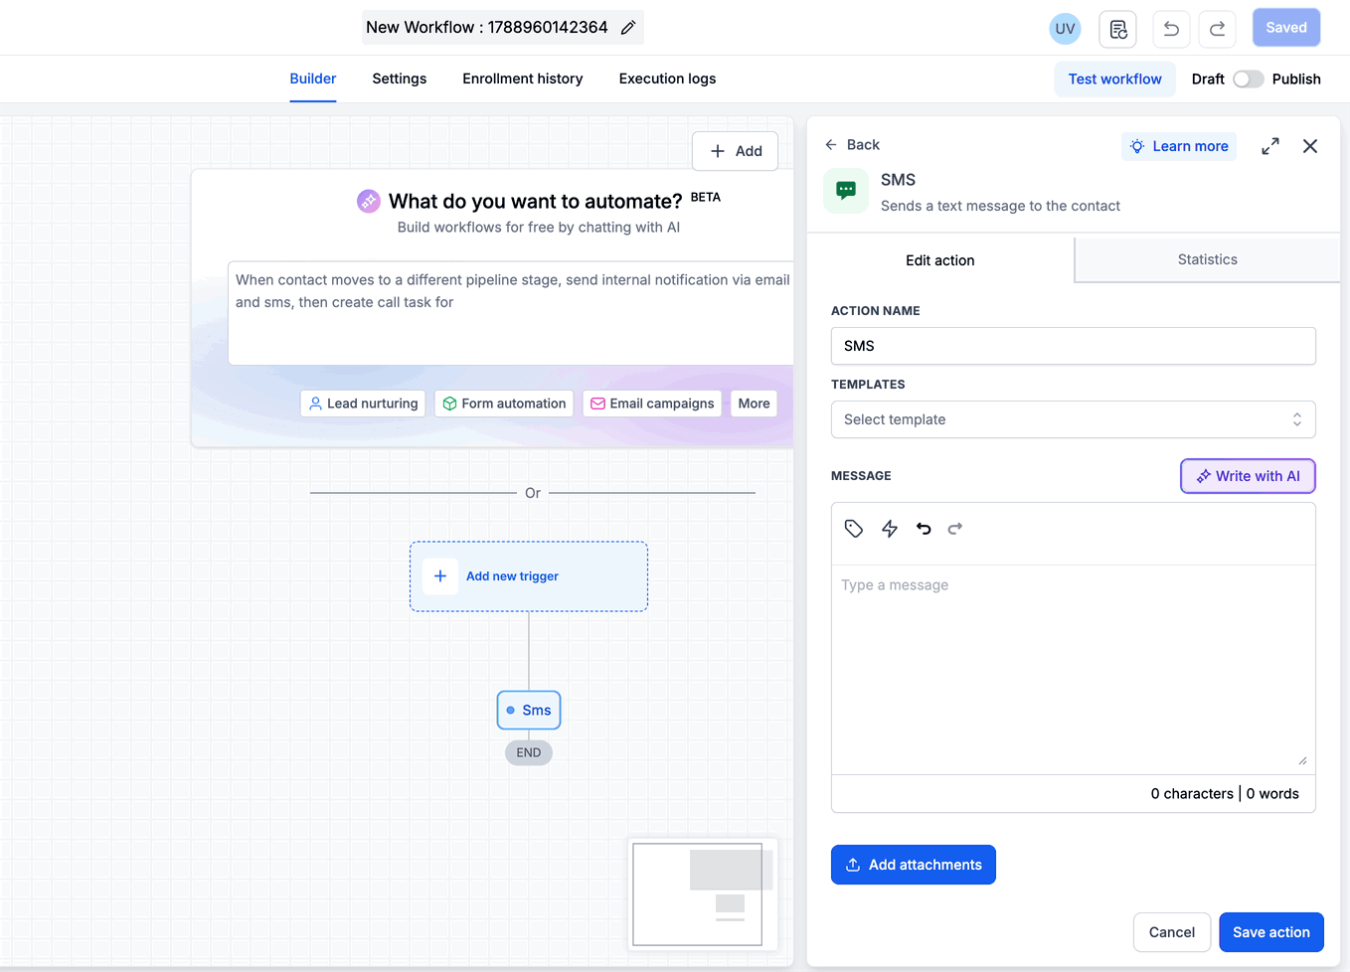
Task: Open Enrollment history tab
Action: (523, 79)
